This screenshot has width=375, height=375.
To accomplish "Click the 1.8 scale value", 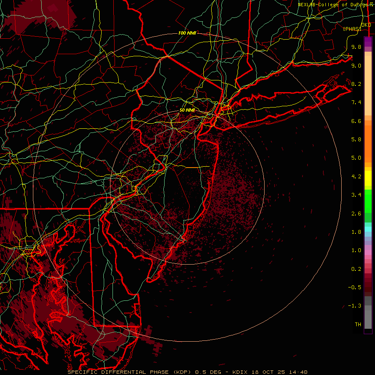I will point(356,232).
